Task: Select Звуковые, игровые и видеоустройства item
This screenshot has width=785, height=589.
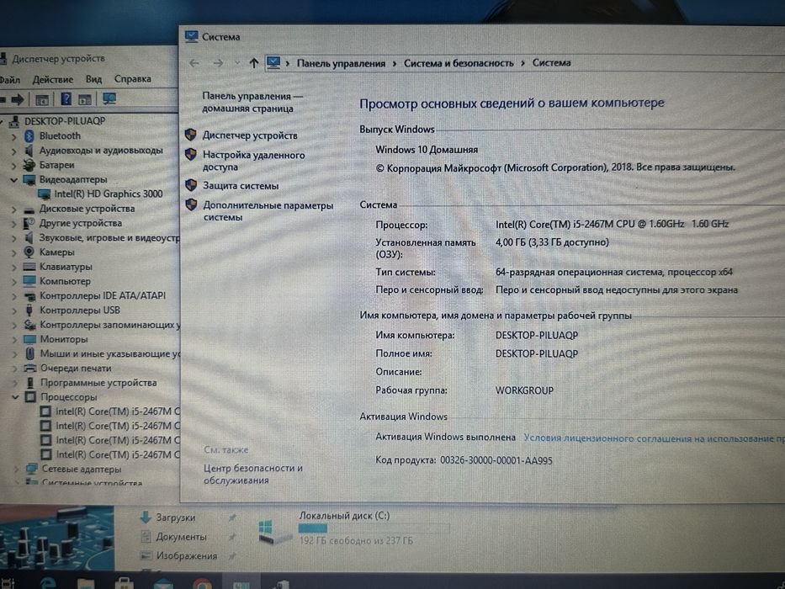Action: point(109,238)
